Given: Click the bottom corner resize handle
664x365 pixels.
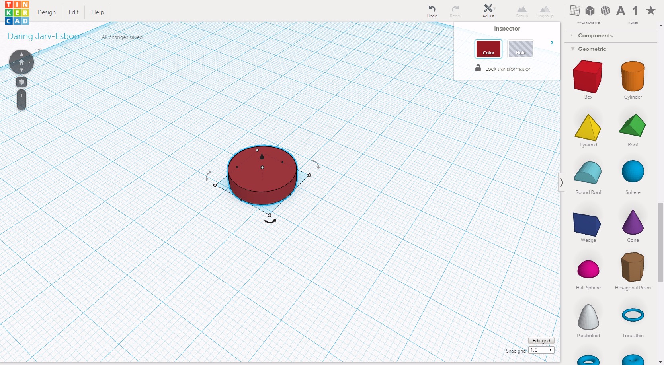Looking at the screenshot, I should [269, 215].
